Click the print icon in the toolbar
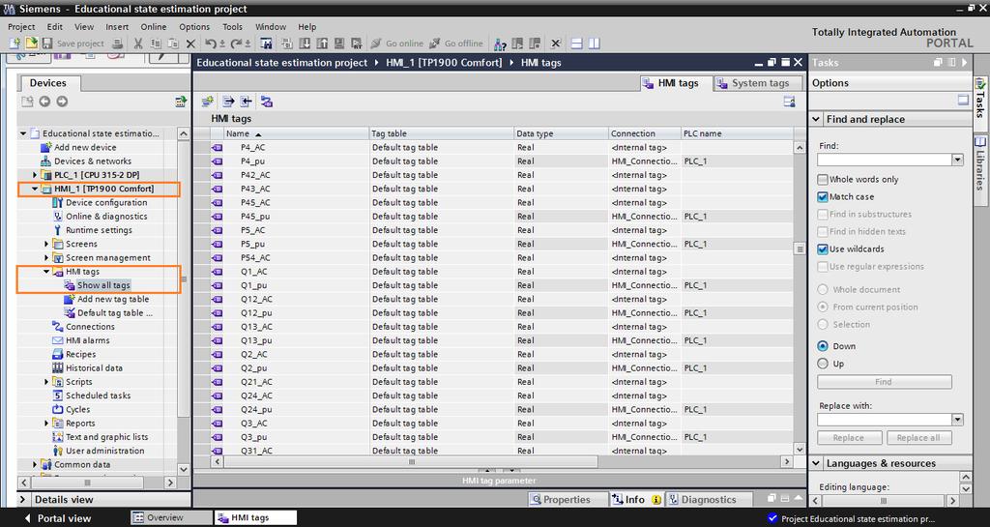 (117, 44)
